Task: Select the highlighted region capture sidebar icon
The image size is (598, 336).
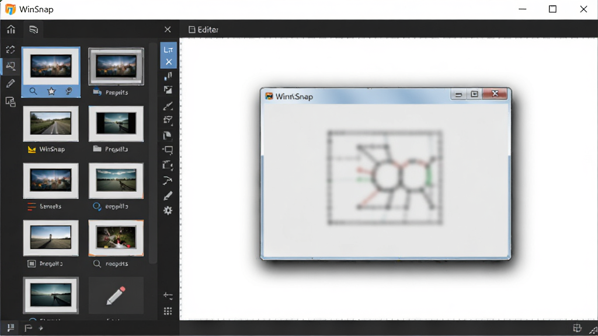Action: pos(11,66)
